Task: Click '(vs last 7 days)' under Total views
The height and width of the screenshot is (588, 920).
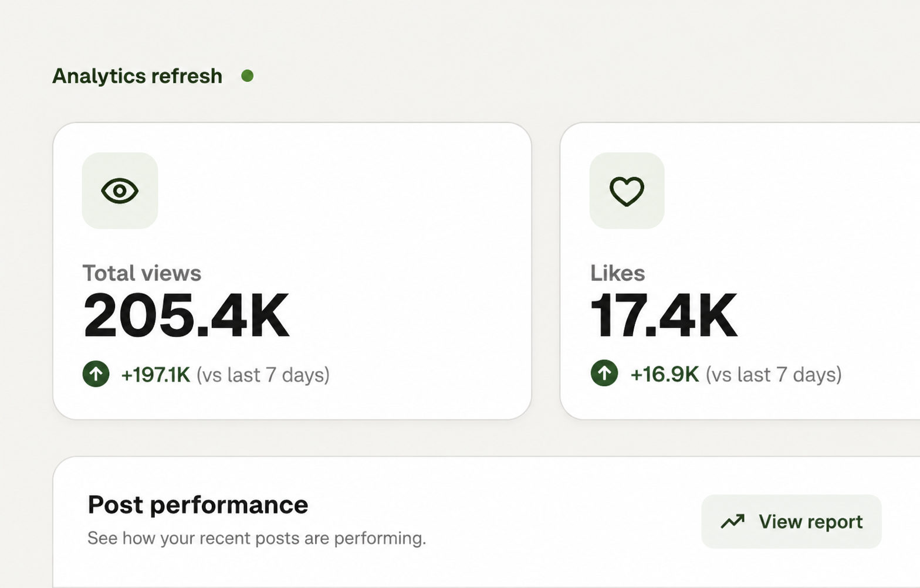Action: (x=263, y=375)
